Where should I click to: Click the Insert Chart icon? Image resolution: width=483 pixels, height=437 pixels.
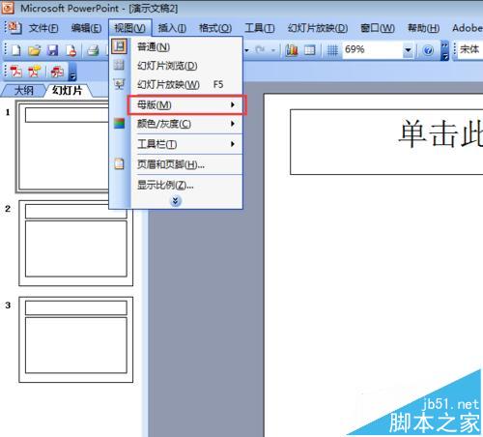pyautogui.click(x=292, y=50)
